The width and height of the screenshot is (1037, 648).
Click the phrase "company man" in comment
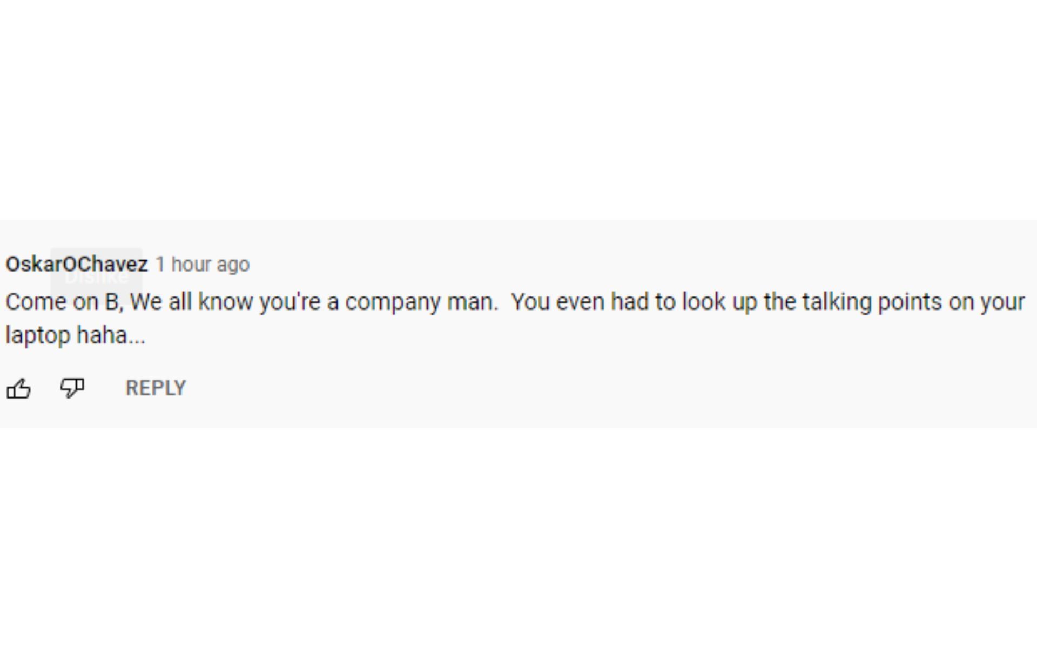[x=420, y=302]
